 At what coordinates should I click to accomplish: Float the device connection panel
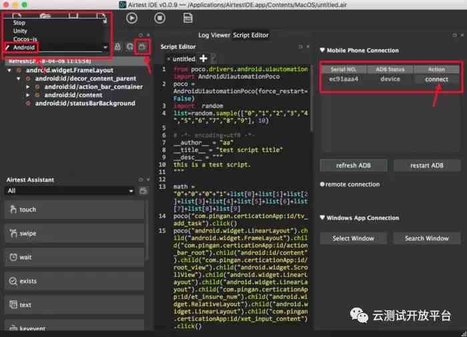pyautogui.click(x=455, y=35)
